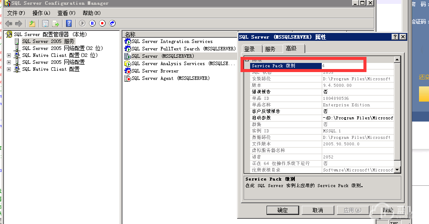Select SQL Server 2005 服务 tree item
The width and height of the screenshot is (429, 224).
coord(49,41)
